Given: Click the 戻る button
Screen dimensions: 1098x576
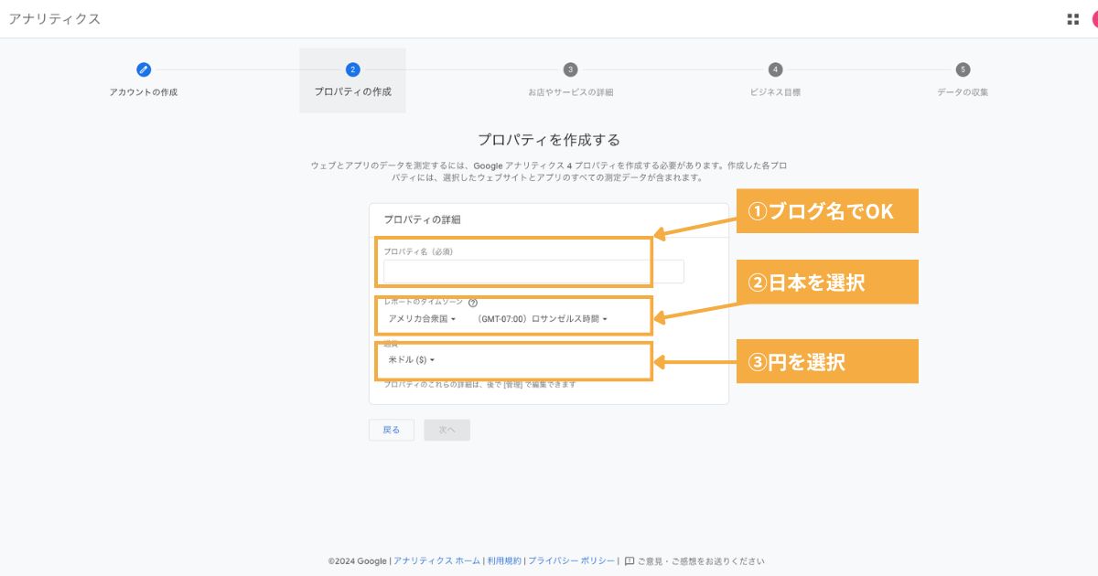Looking at the screenshot, I should [391, 430].
